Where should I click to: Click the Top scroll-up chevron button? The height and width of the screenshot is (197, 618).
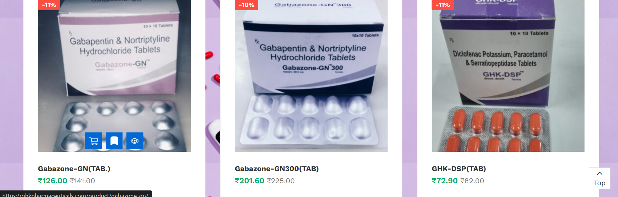click(600, 173)
